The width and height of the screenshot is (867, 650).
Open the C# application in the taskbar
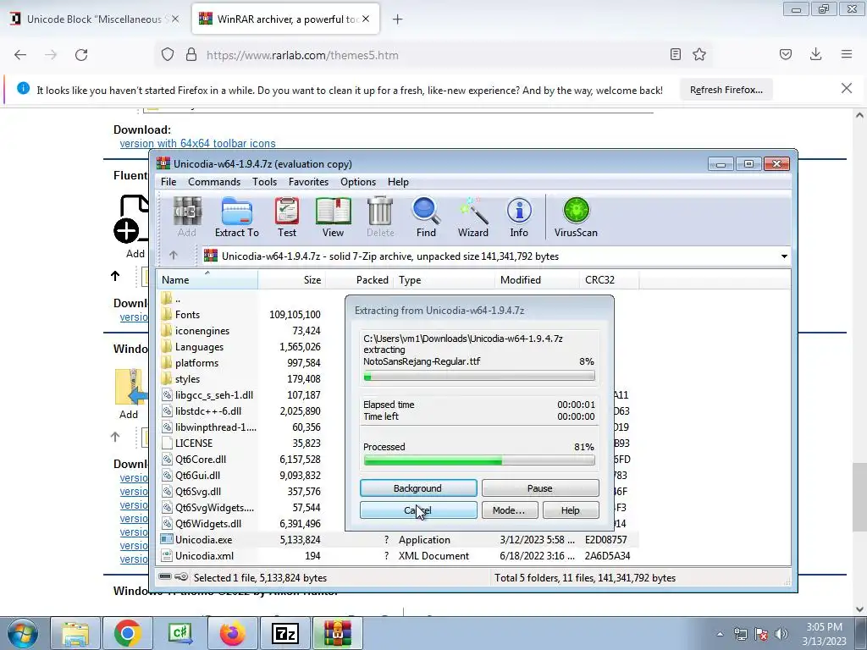point(180,633)
